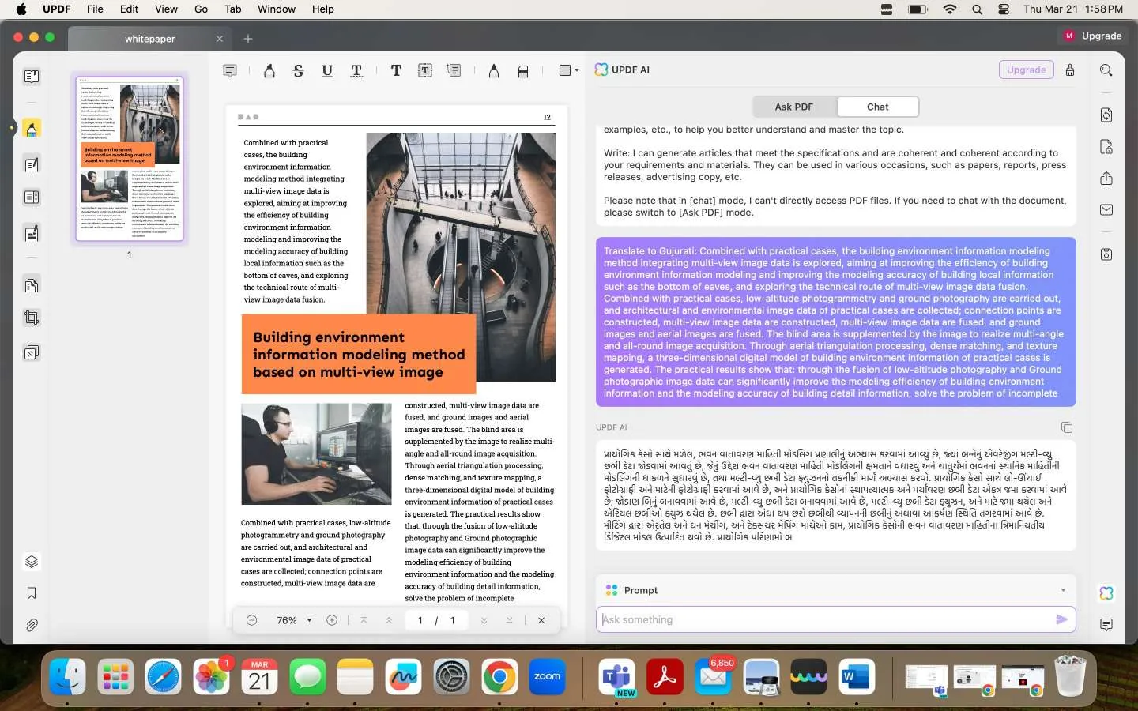This screenshot has height=711, width=1138.
Task: Open the Edit menu
Action: (x=129, y=9)
